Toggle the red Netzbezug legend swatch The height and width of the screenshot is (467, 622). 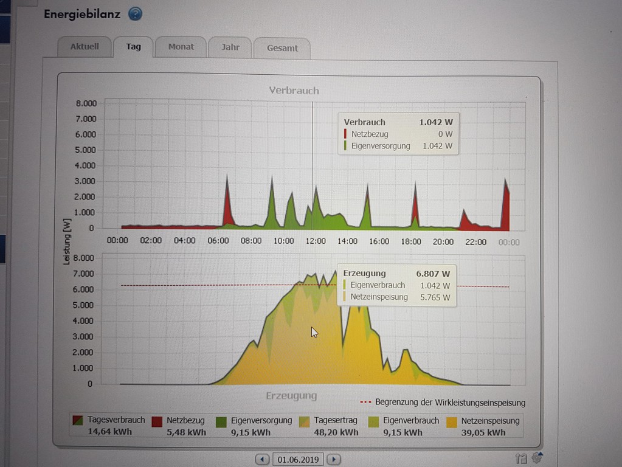157,421
